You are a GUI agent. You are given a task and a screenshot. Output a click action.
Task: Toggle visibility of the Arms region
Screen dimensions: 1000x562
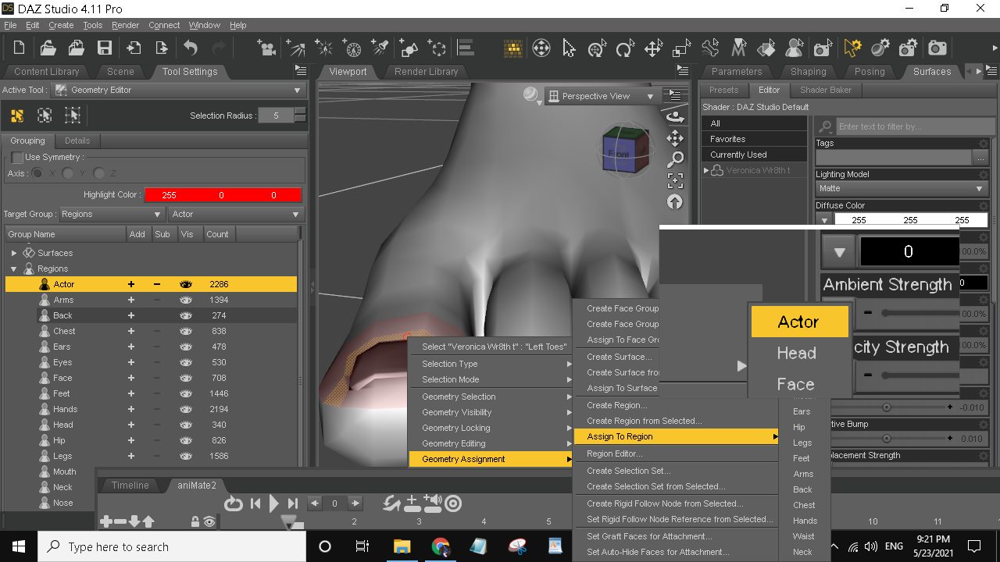point(186,300)
